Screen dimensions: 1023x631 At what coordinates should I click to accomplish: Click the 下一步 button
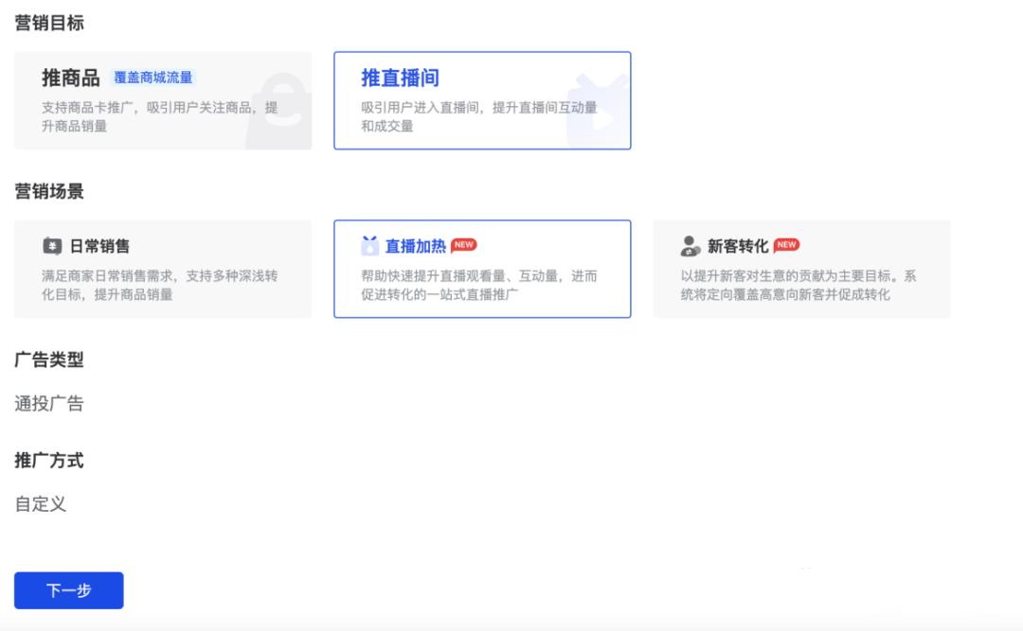67,590
